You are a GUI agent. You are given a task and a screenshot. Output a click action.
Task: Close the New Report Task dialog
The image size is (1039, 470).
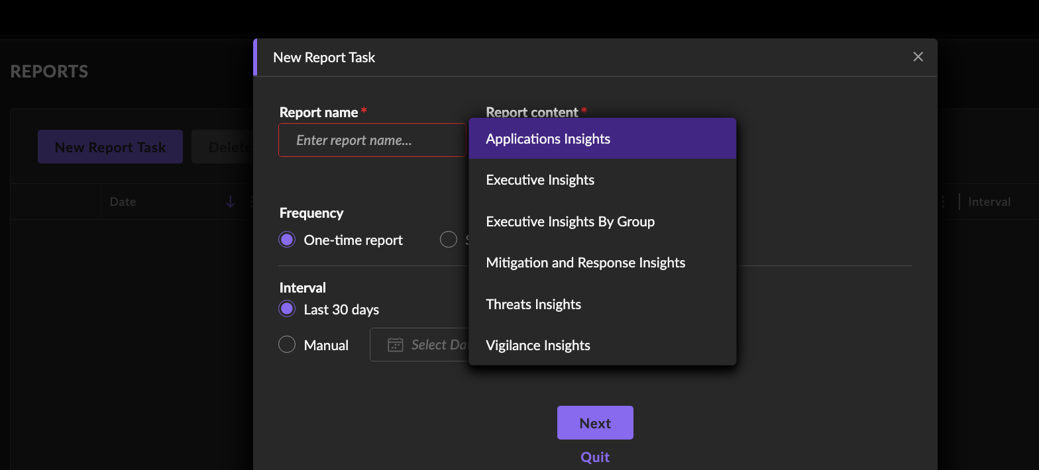[918, 57]
